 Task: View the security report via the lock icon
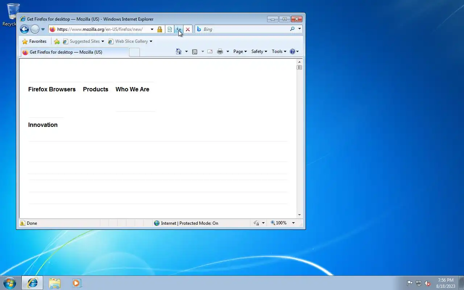pos(159,29)
